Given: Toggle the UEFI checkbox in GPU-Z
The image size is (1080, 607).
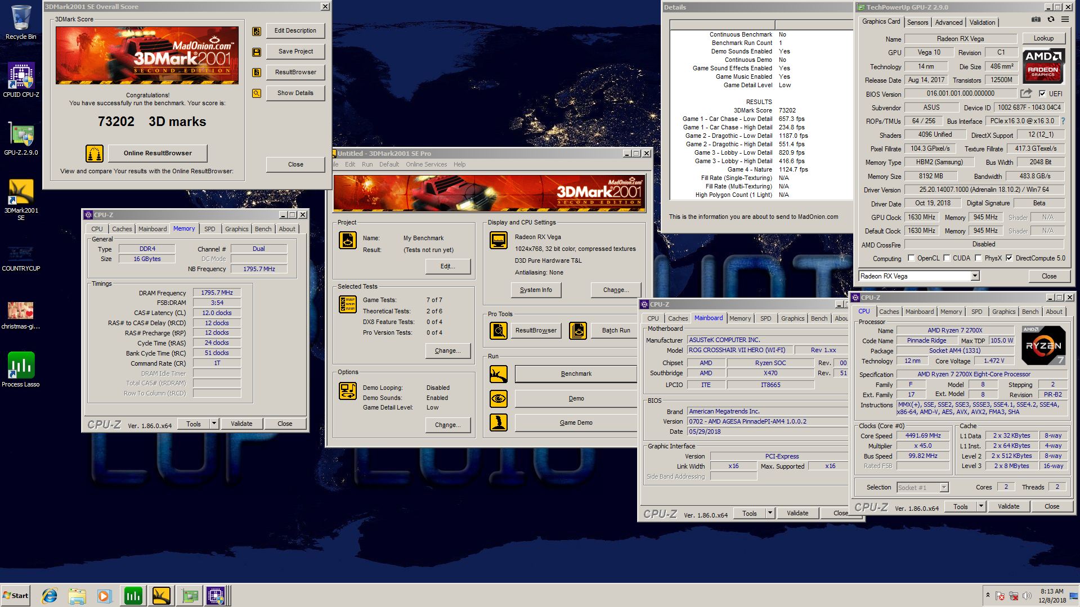Looking at the screenshot, I should (1042, 94).
